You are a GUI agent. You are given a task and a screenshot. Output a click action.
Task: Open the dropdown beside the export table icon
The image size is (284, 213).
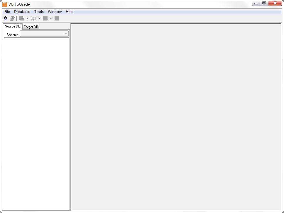pyautogui.click(x=27, y=18)
